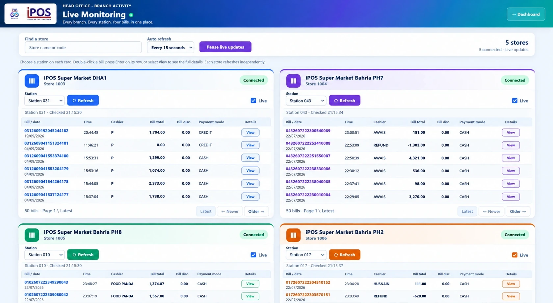Uncheck Live for Bahria PH7 store
The width and height of the screenshot is (553, 303).
(x=514, y=101)
